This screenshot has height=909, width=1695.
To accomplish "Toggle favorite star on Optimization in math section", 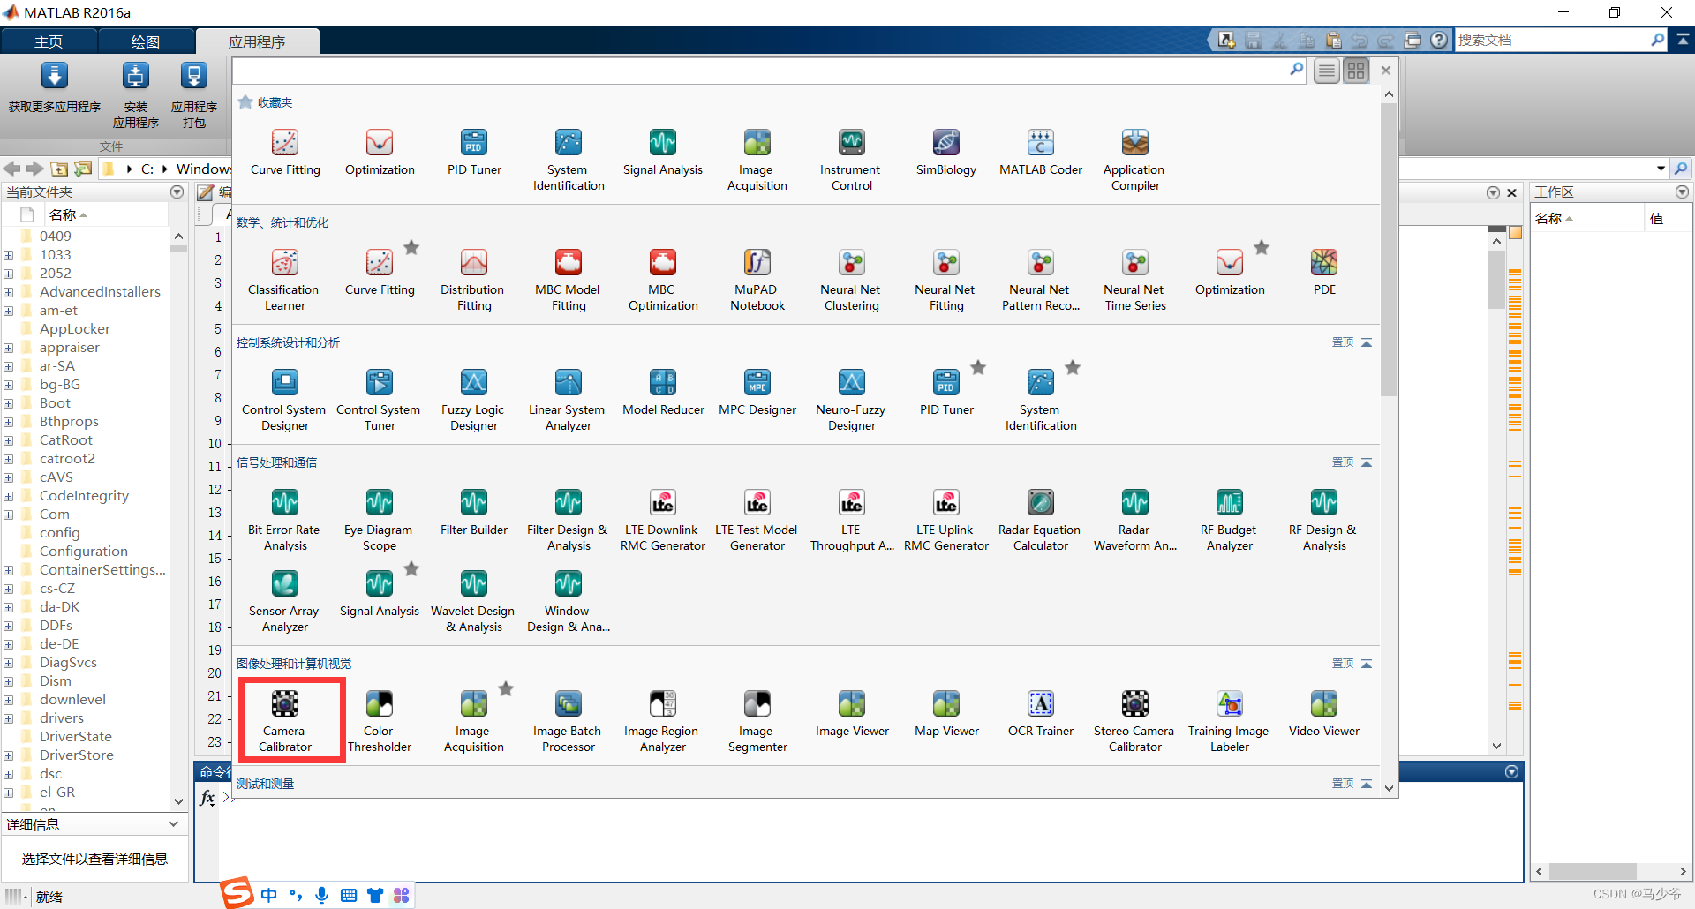I will (x=1262, y=248).
